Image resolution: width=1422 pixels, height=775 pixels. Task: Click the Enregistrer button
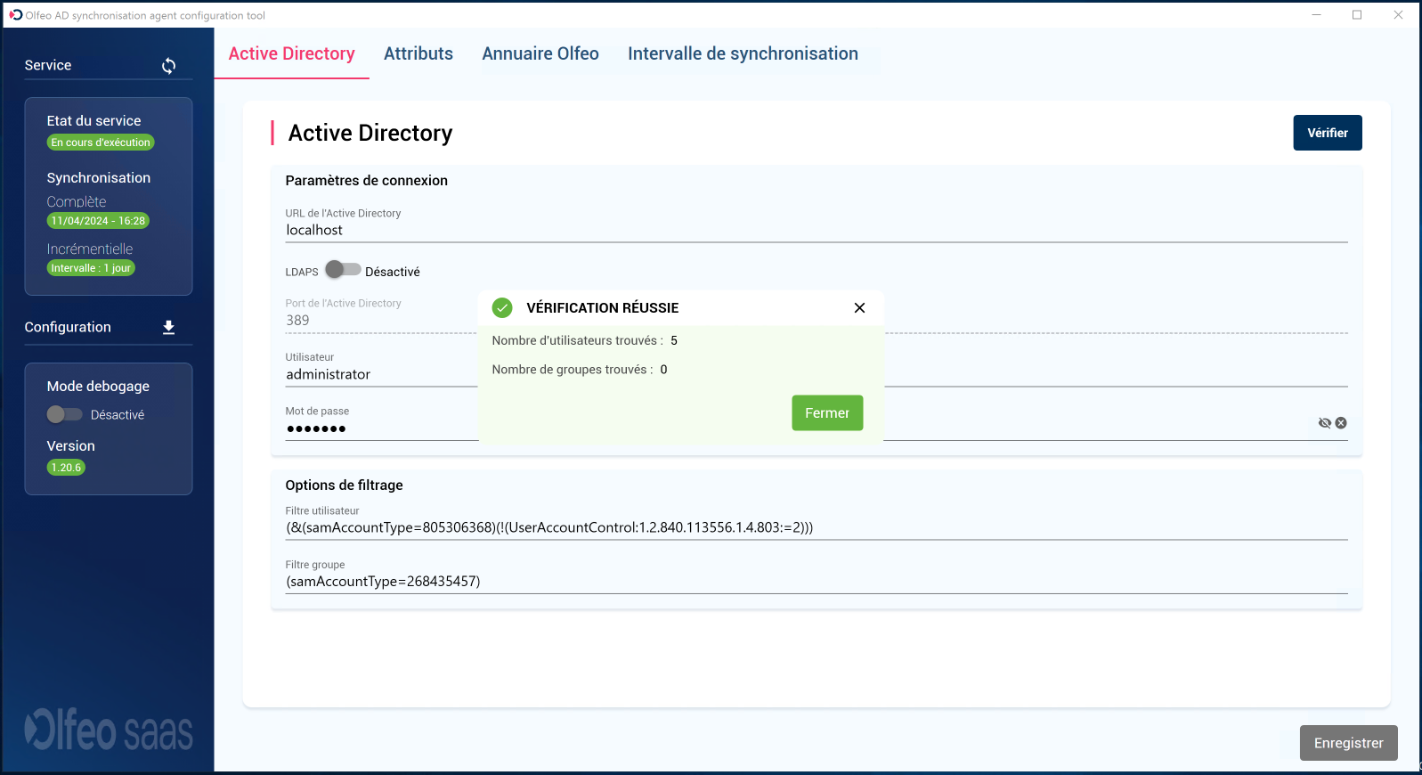click(1348, 743)
